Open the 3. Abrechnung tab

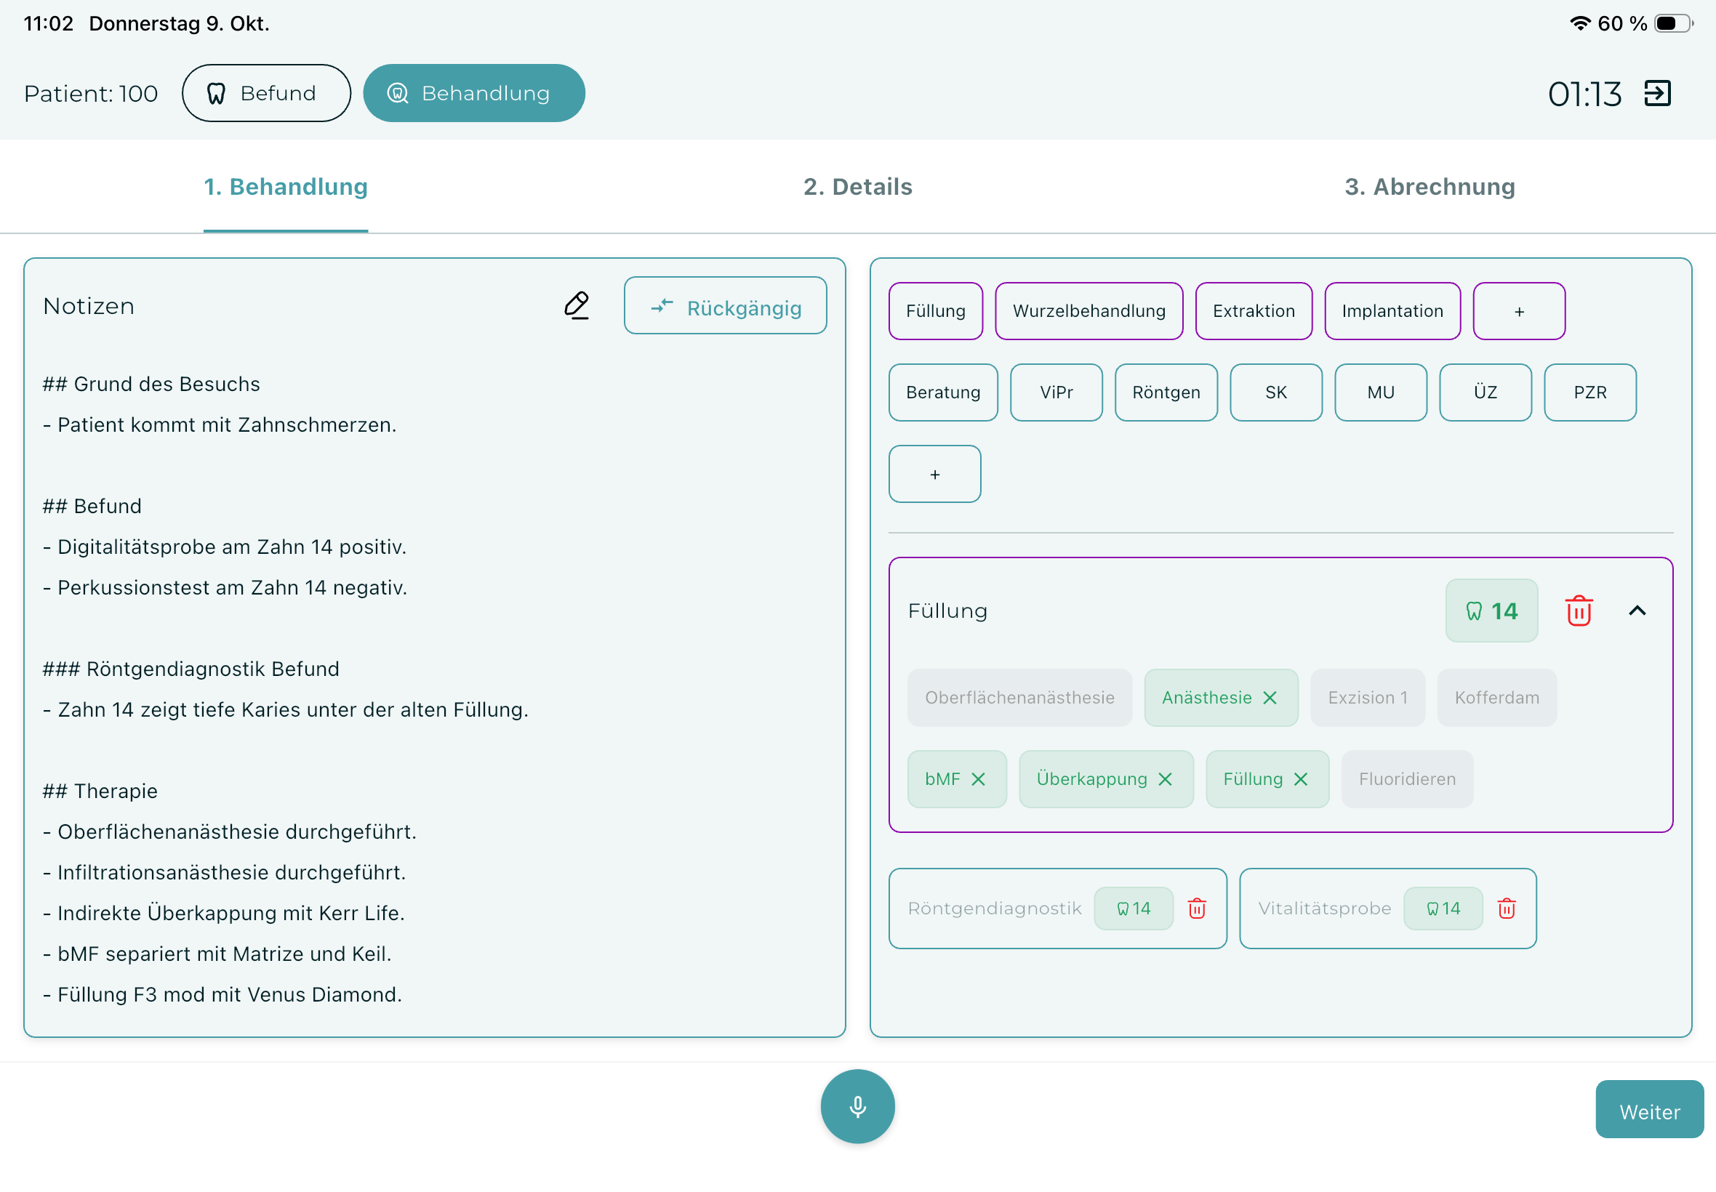1429,187
